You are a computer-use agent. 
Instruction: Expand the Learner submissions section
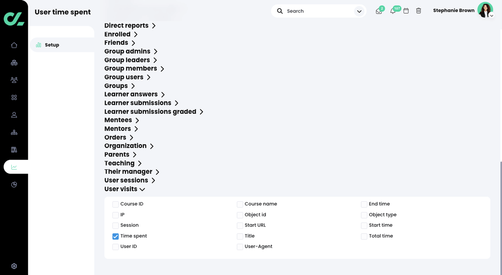click(142, 103)
